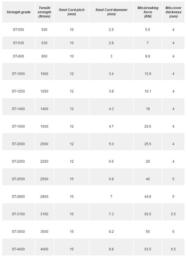Screen dimensions: 187x258
Task: Click breaking force value 44.8
Action: (148, 197)
